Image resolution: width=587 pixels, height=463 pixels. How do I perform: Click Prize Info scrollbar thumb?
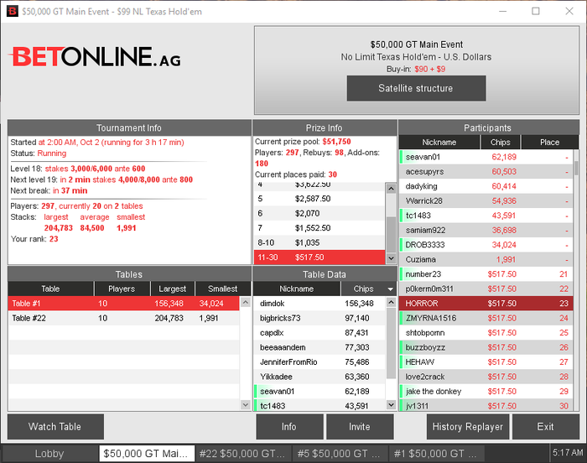click(391, 235)
